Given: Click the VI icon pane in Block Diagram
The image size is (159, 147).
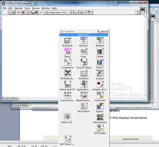Looking at the screenshot, I should point(143,10).
